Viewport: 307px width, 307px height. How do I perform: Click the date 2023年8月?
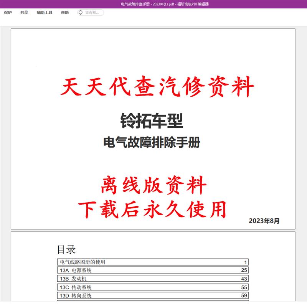tap(264, 221)
